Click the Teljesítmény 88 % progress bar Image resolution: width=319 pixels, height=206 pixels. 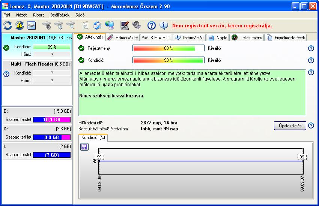point(169,48)
